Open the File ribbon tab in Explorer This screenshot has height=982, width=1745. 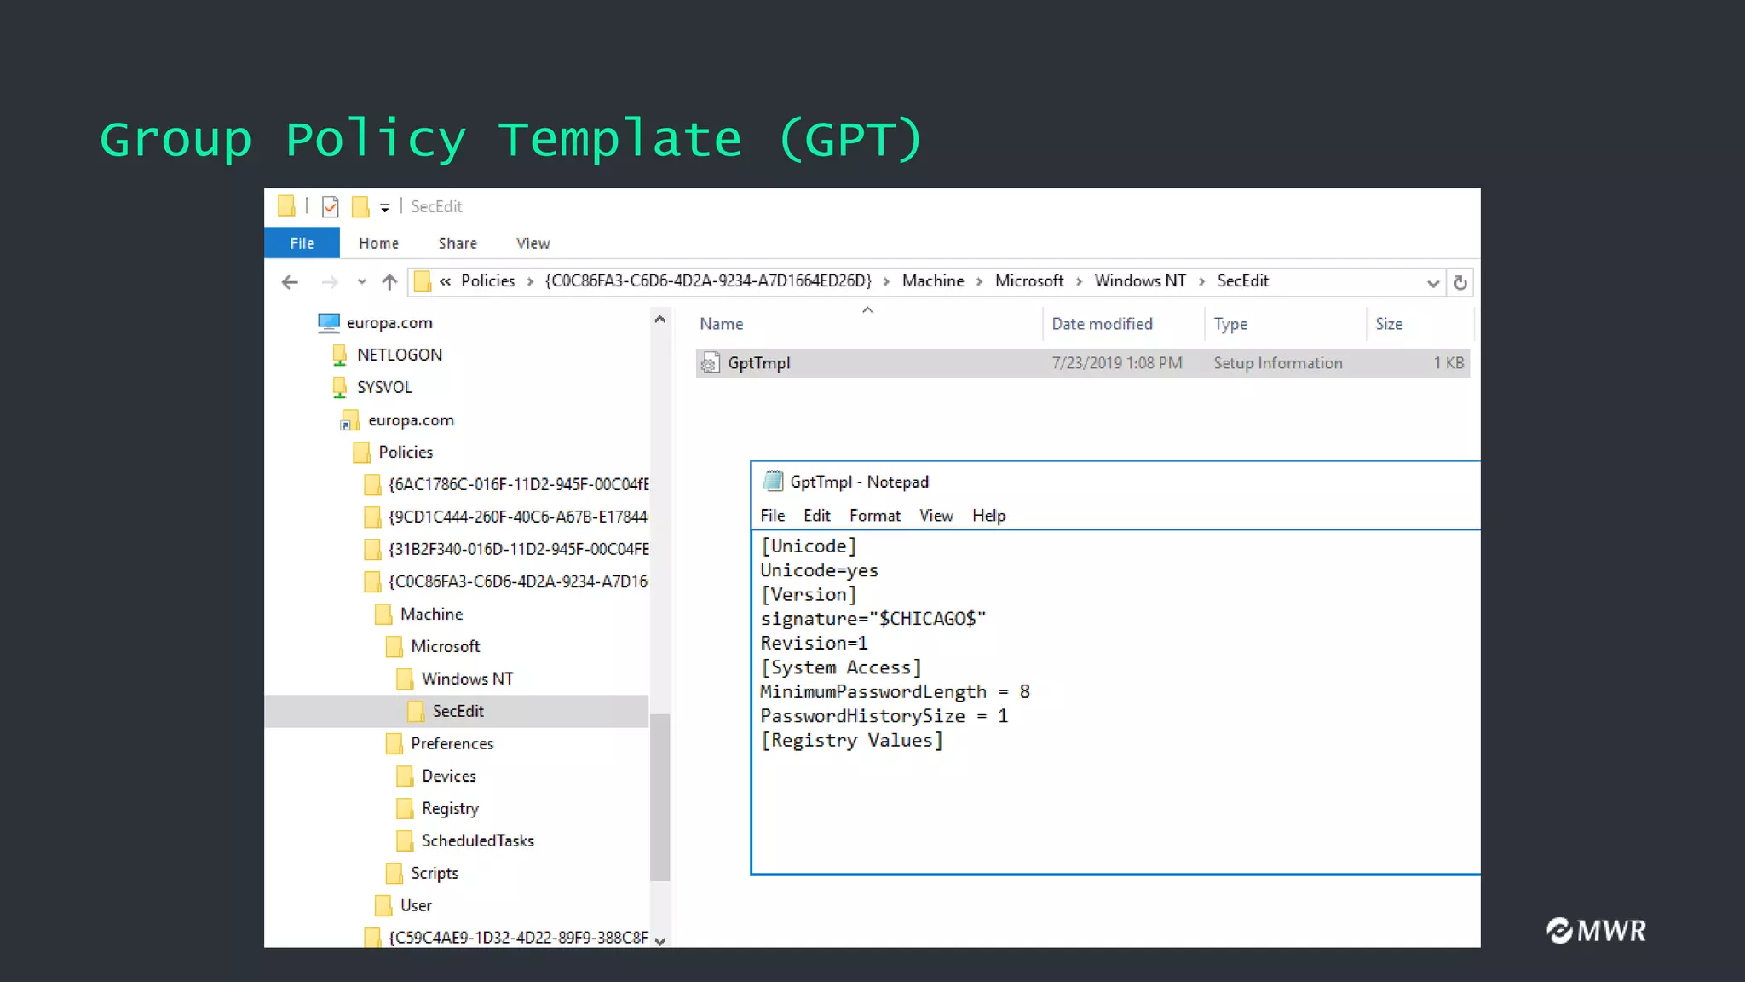point(302,243)
